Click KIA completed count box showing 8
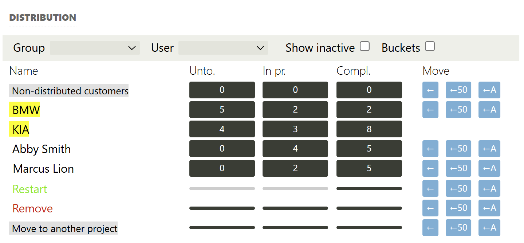 pyautogui.click(x=369, y=129)
